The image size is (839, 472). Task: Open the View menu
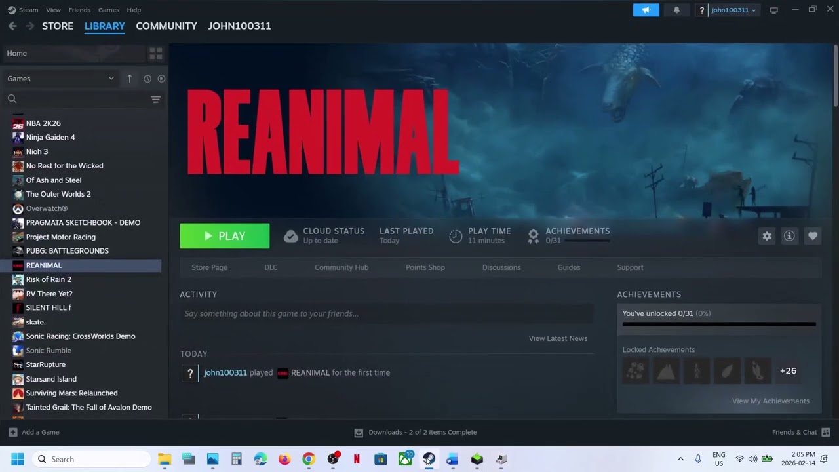click(53, 10)
